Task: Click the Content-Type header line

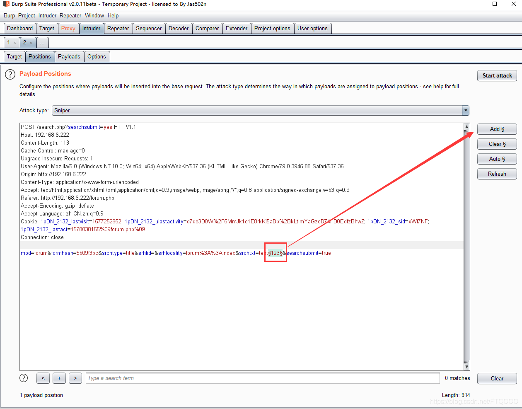Action: pyautogui.click(x=80, y=182)
